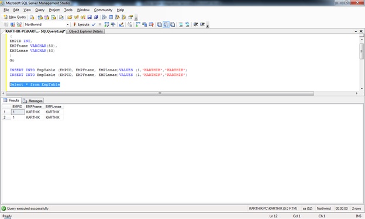Click the New Query button
The width and height of the screenshot is (365, 219).
(15, 17)
